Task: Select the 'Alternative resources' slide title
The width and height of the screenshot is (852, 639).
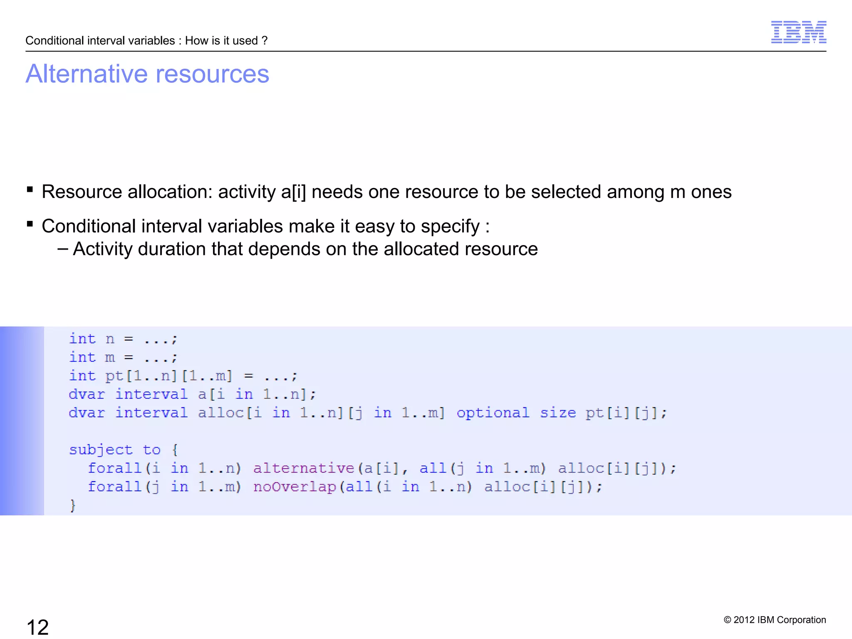Action: click(147, 74)
